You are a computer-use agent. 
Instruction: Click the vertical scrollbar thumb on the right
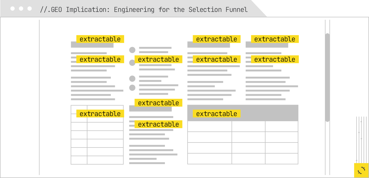327,77
